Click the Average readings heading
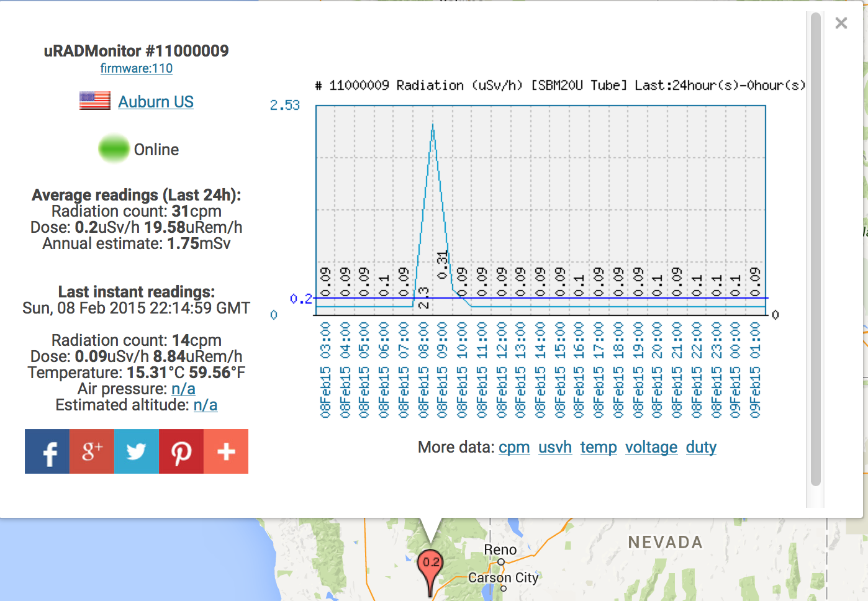The height and width of the screenshot is (601, 868). (x=137, y=195)
